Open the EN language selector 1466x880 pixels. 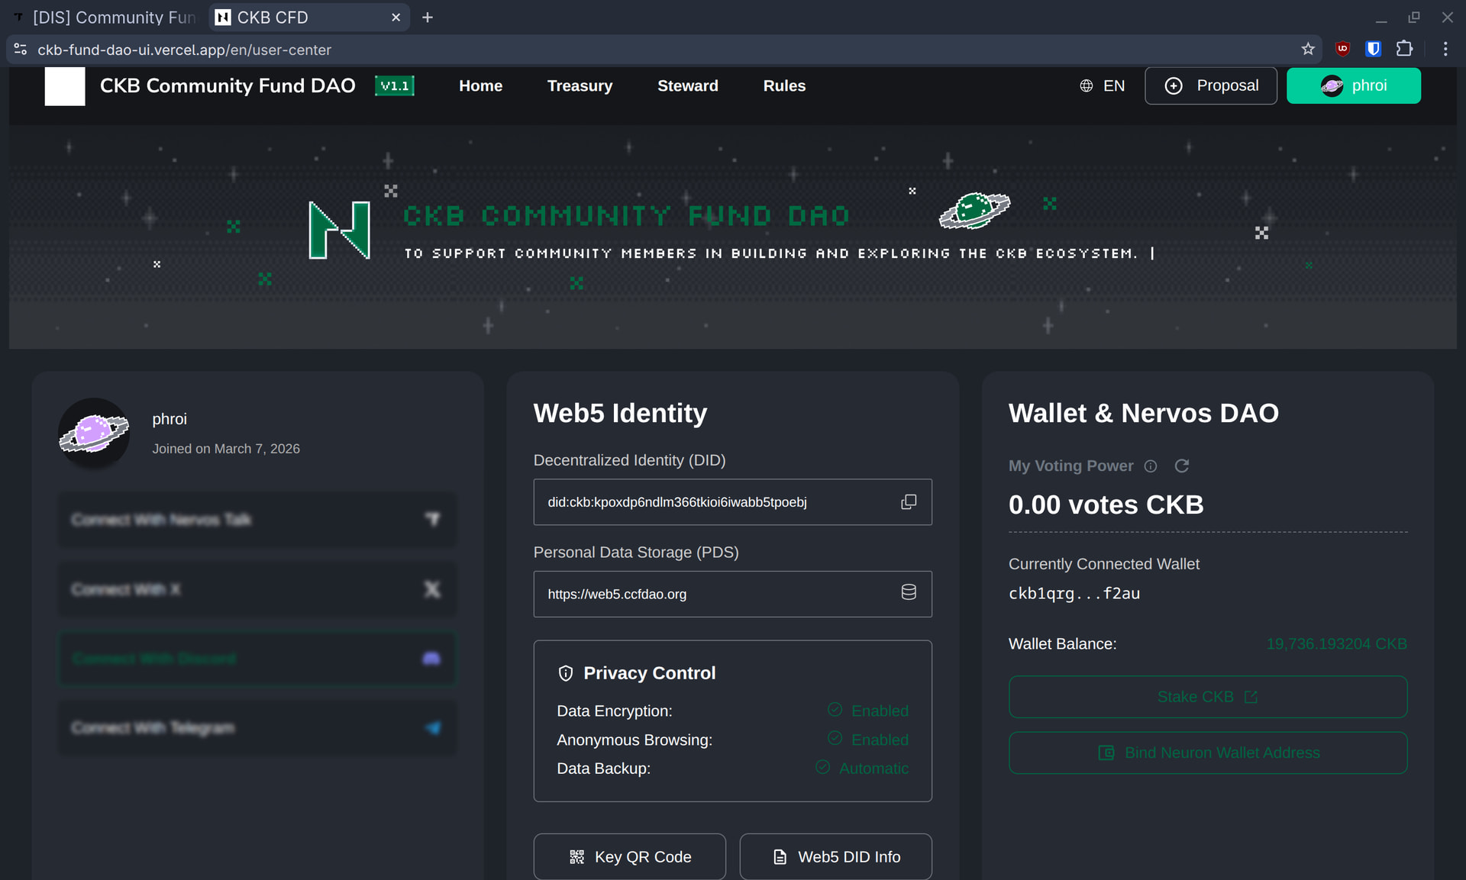[x=1102, y=86]
